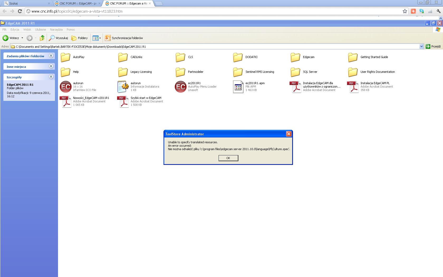Go up one folder level
Image resolution: width=443 pixels, height=277 pixels.
(x=42, y=38)
